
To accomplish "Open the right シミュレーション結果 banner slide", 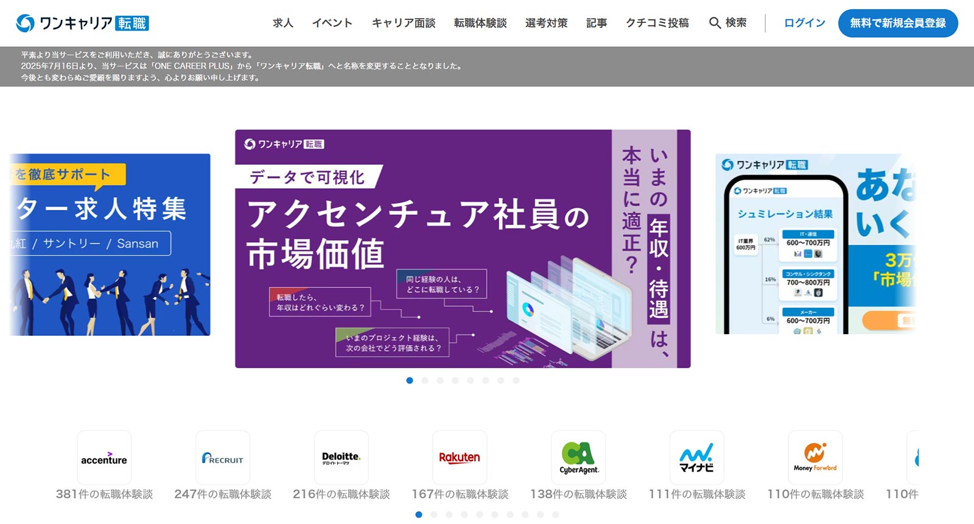I will click(x=816, y=244).
